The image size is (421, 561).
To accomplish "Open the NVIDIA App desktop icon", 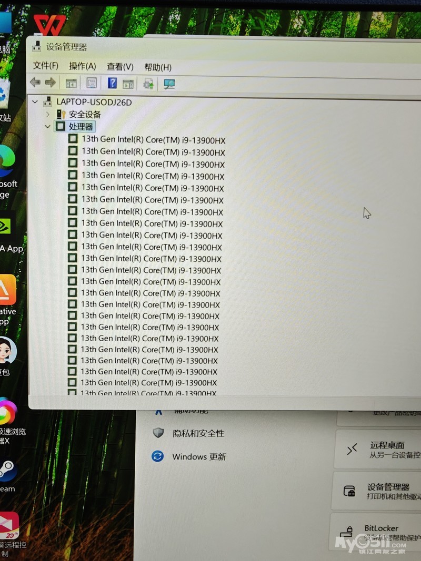I will coord(6,226).
